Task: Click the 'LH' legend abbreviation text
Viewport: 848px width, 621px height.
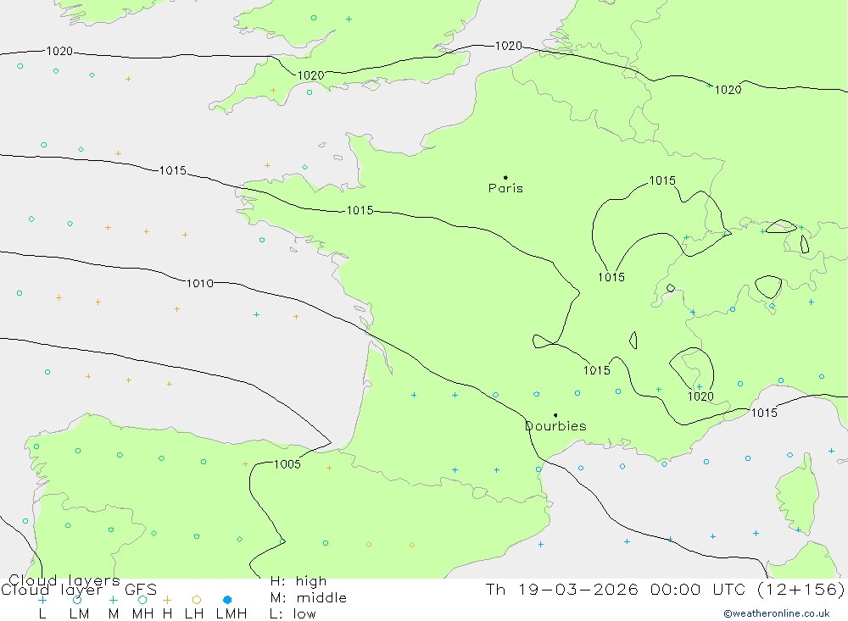Action: (x=194, y=614)
